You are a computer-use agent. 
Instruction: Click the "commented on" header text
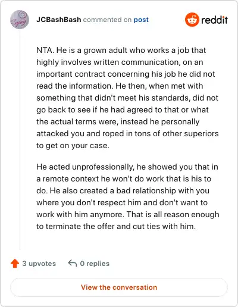click(x=107, y=20)
